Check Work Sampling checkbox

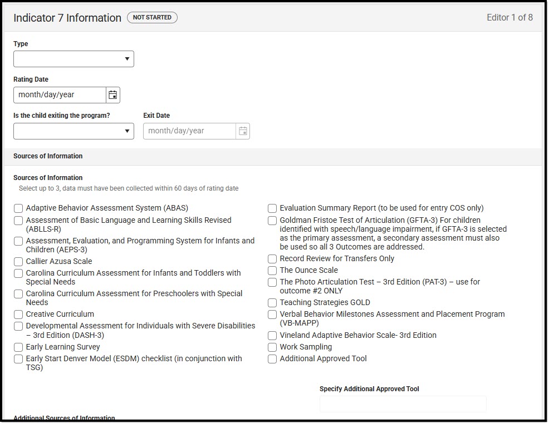tap(272, 347)
